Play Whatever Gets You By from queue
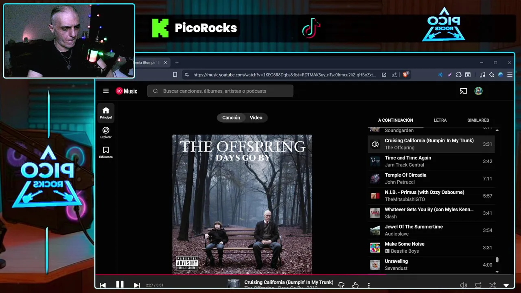The image size is (521, 293). point(431,213)
